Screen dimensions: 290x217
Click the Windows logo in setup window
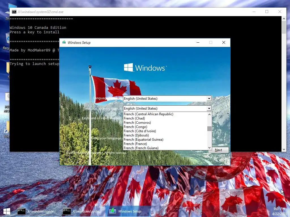145,68
